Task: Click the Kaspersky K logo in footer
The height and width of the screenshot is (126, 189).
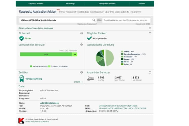Action: 21,121
